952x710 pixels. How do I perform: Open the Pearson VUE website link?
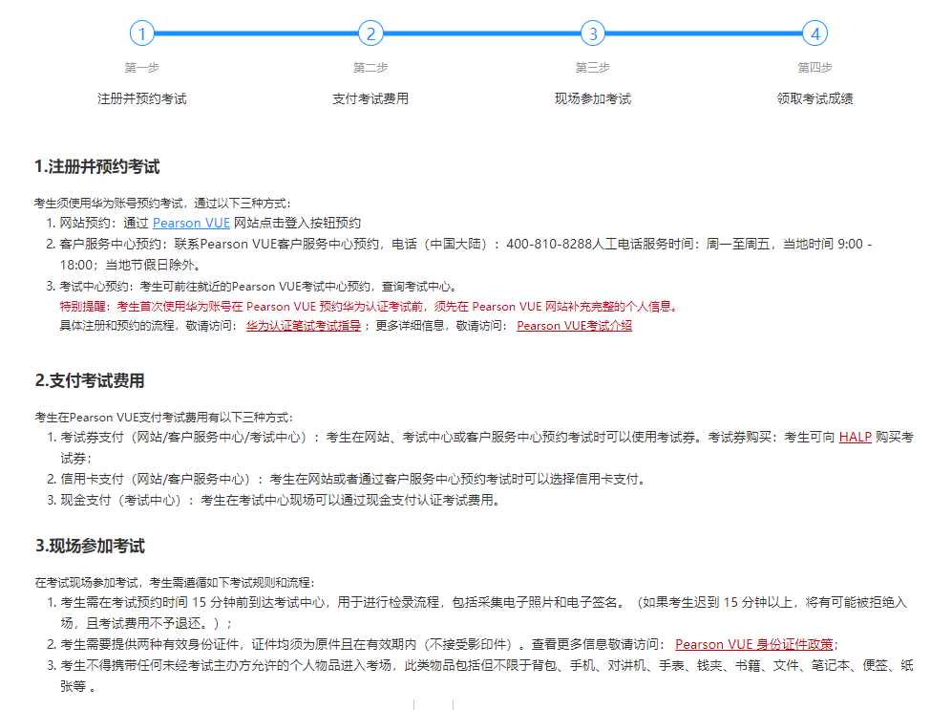click(191, 223)
